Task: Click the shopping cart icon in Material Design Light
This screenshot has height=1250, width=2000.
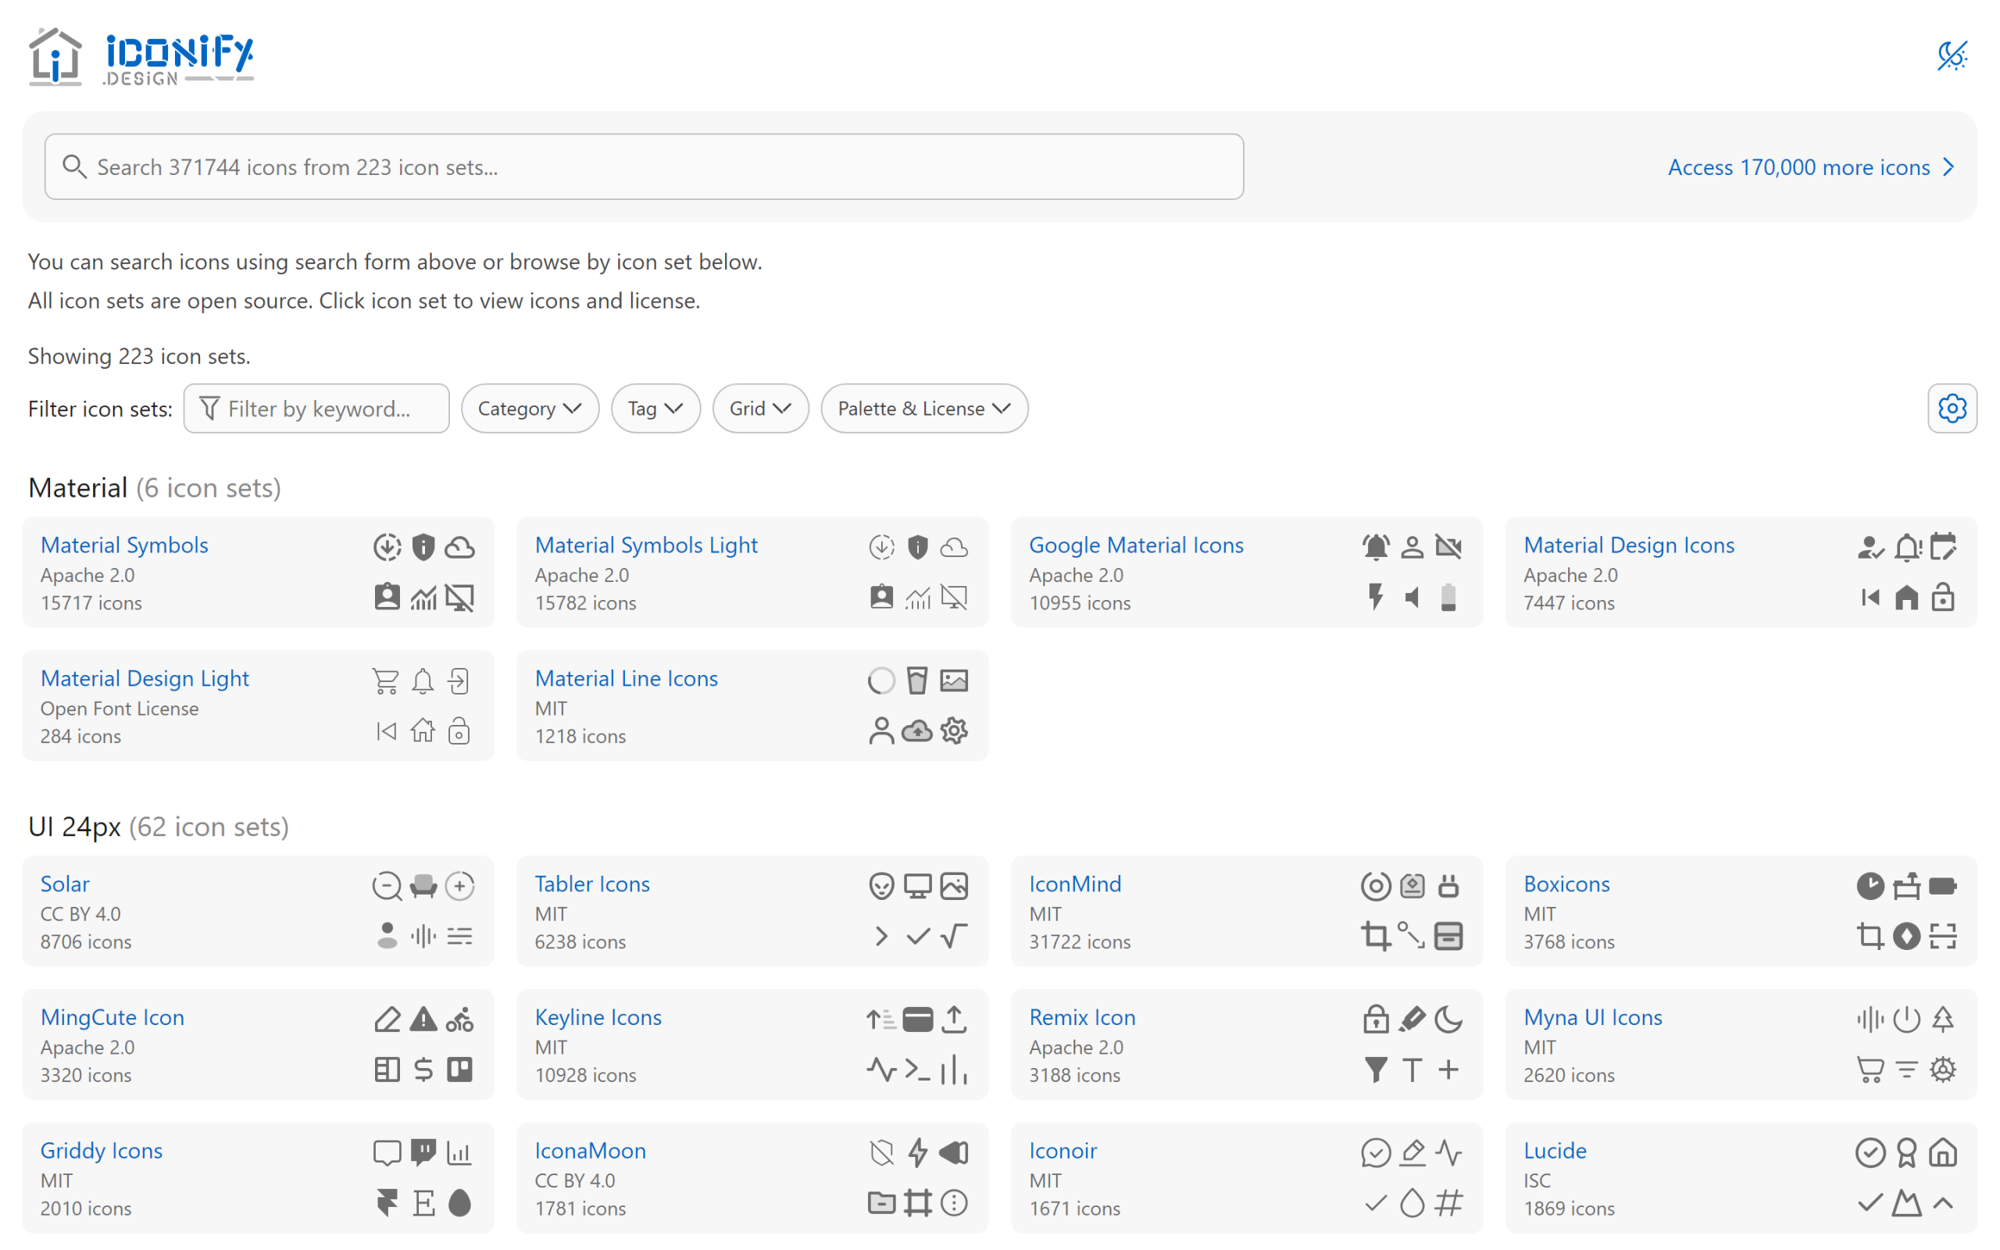Action: click(386, 680)
